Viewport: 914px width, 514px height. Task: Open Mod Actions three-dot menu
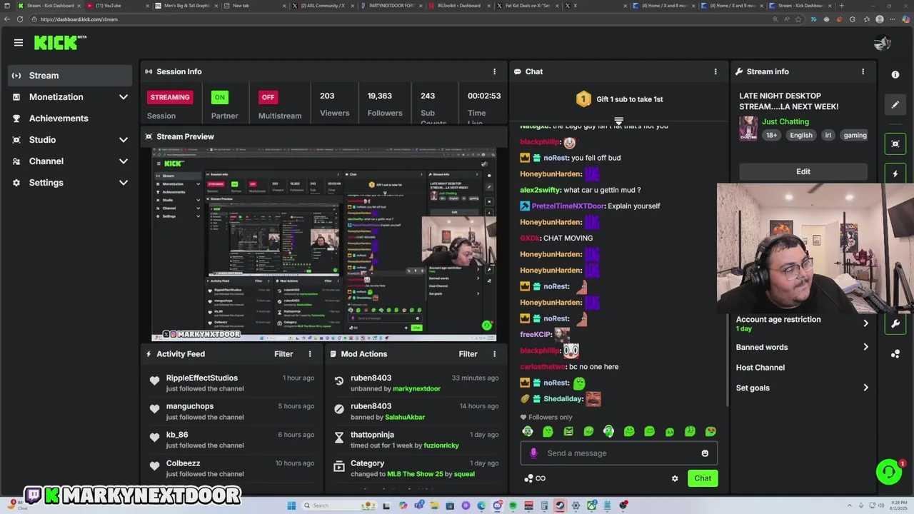pyautogui.click(x=494, y=354)
